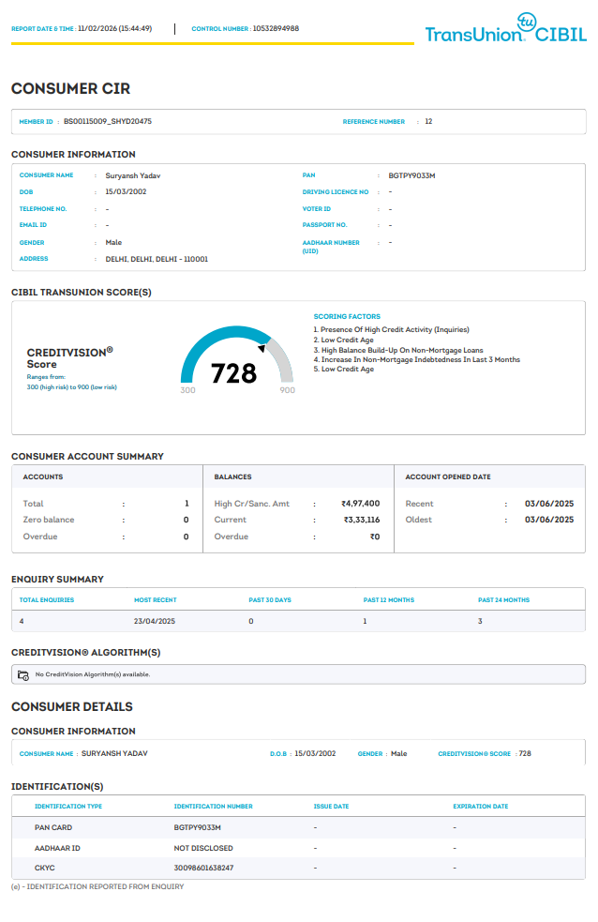Select consumer name Suryansh Yadav
The height and width of the screenshot is (922, 598).
(x=133, y=175)
